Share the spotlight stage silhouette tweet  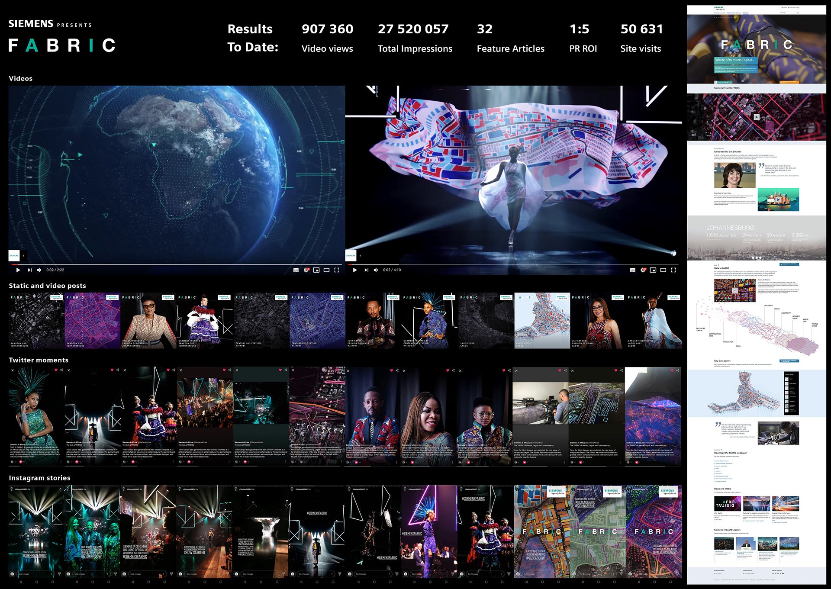[118, 370]
